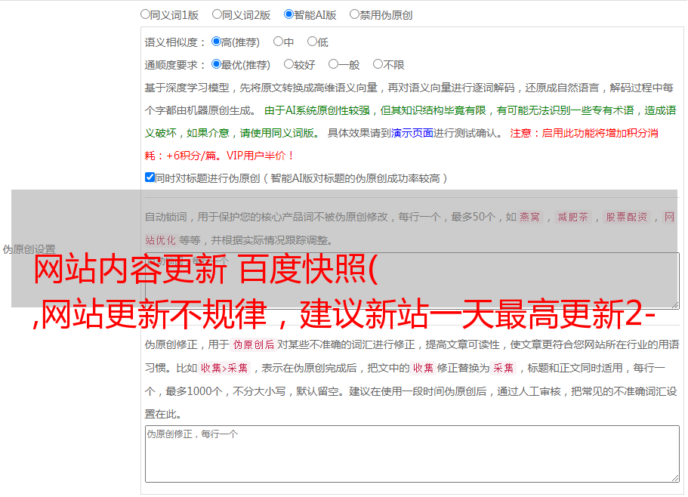
Task: Choose the 智能AI版 radio button
Action: click(289, 14)
